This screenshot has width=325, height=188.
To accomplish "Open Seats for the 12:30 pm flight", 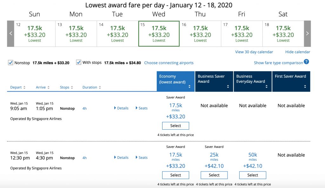I will [141, 157].
